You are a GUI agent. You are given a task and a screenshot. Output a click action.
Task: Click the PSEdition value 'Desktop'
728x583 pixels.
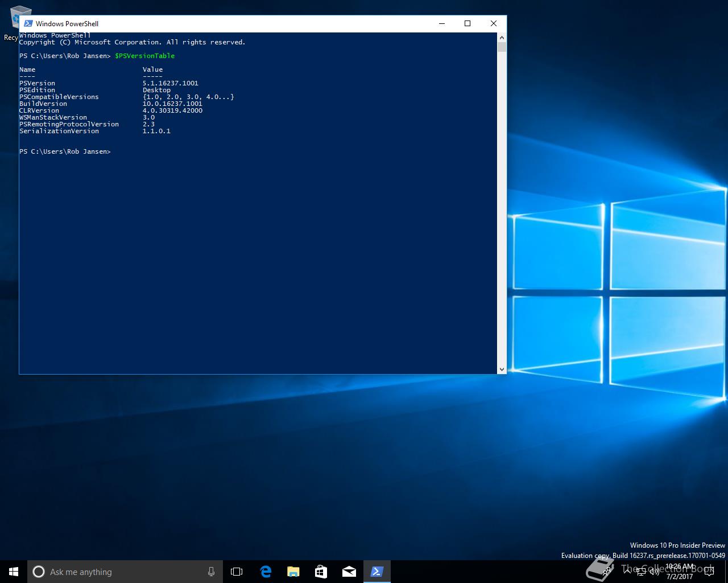coord(156,90)
